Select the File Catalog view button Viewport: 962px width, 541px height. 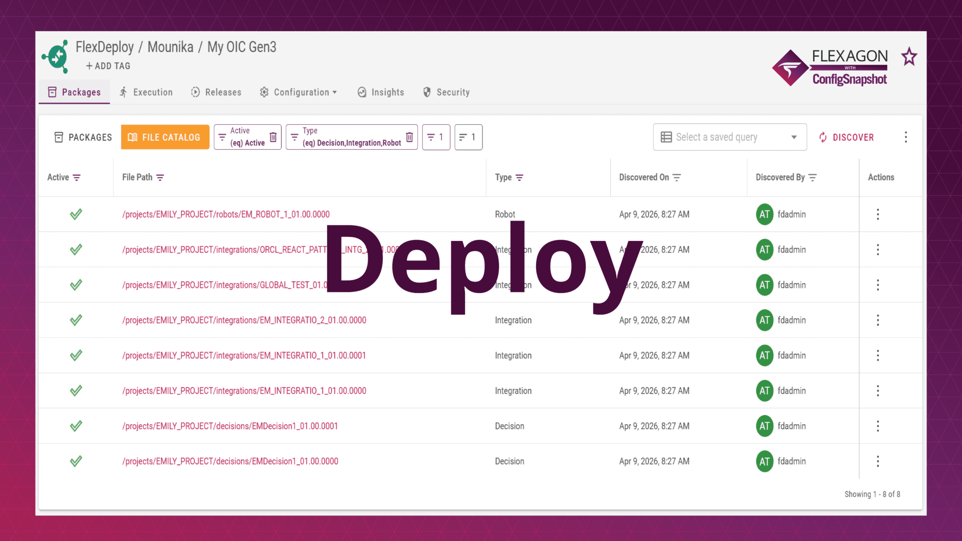click(x=165, y=137)
